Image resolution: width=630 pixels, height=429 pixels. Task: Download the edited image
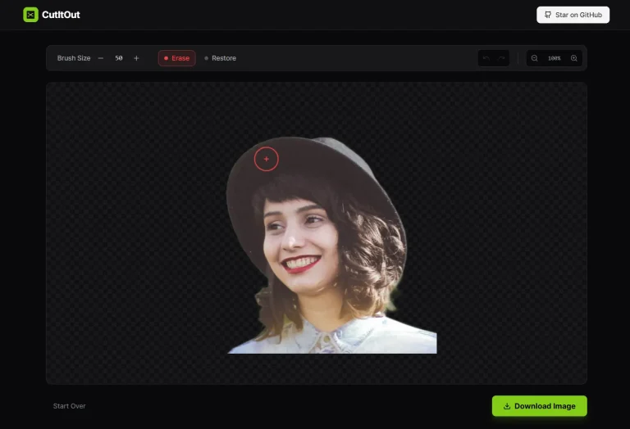(539, 406)
